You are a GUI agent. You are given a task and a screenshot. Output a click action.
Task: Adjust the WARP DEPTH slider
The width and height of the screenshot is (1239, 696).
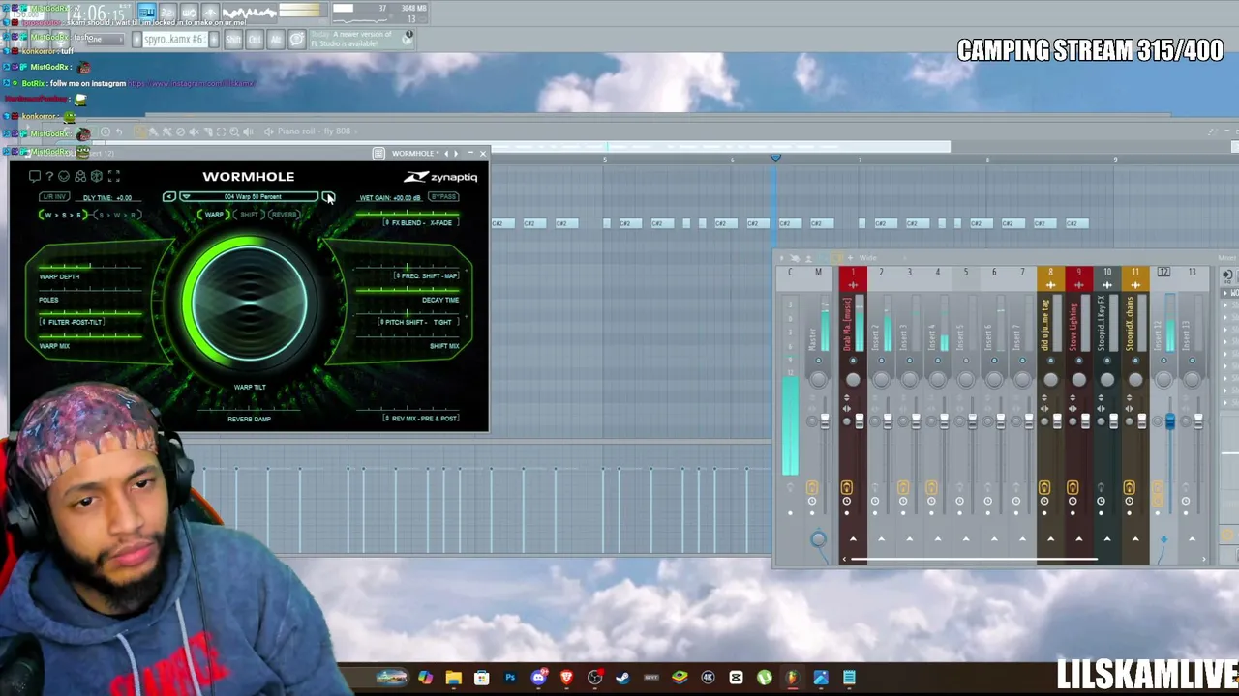[92, 266]
